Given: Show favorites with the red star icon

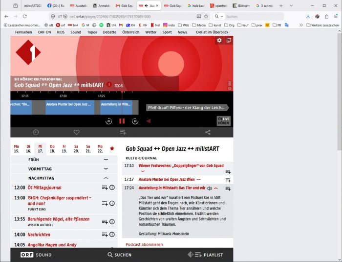Looking at the screenshot, I should click(112, 148).
